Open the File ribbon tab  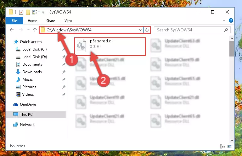(14, 21)
